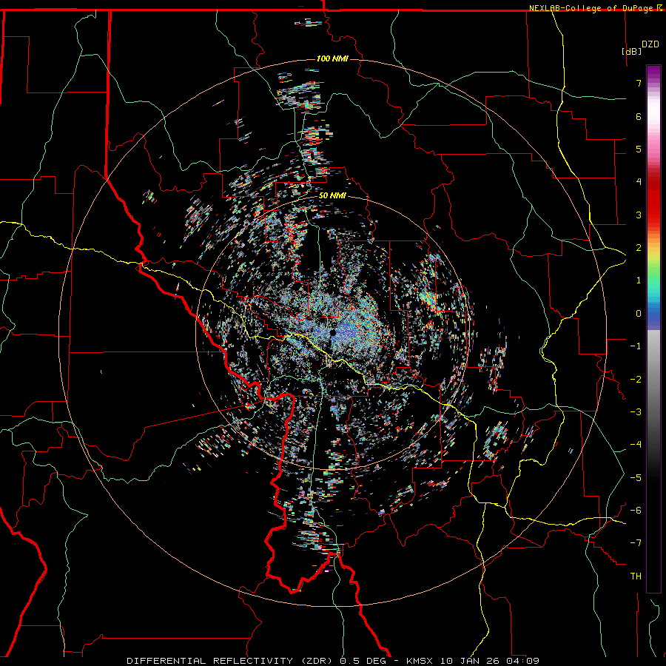Click the -7 value on the scale

pos(636,543)
